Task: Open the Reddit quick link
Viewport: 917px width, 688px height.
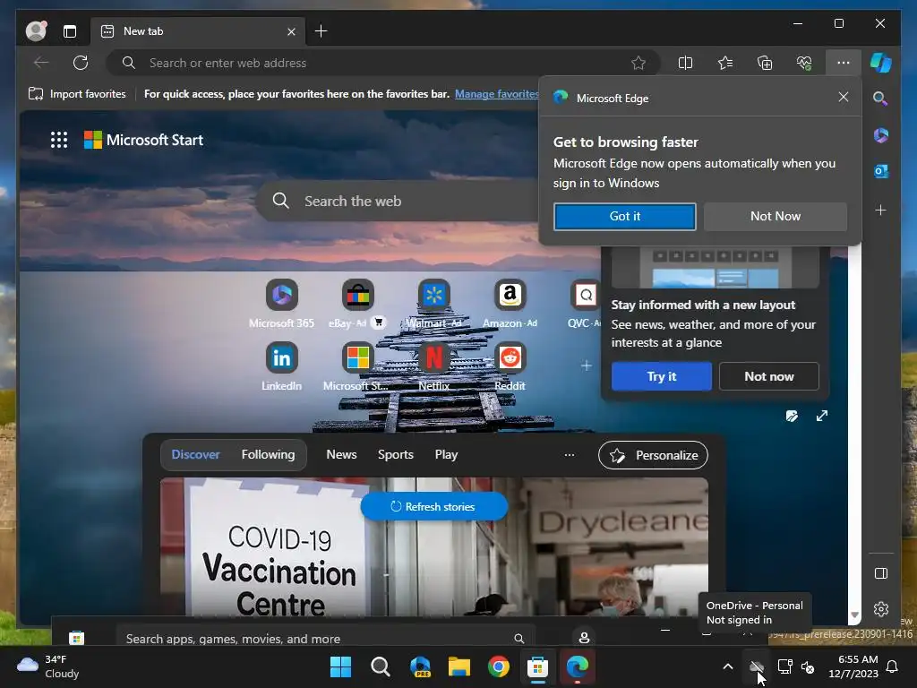Action: [x=510, y=366]
